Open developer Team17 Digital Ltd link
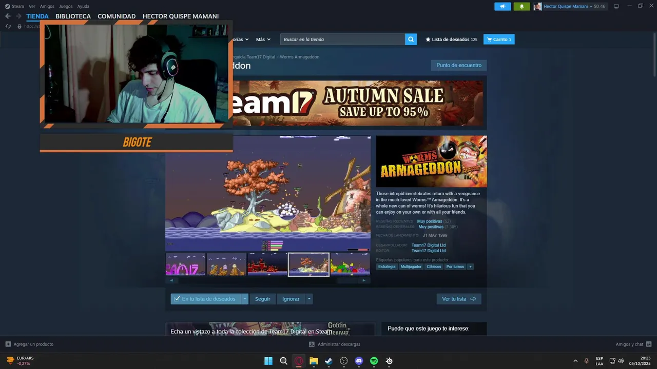This screenshot has height=369, width=657. [429, 245]
